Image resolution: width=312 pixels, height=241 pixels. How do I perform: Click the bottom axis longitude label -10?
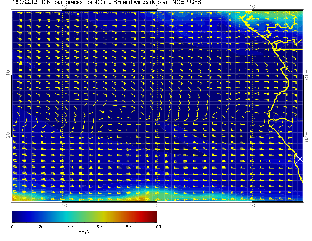pos(62,205)
